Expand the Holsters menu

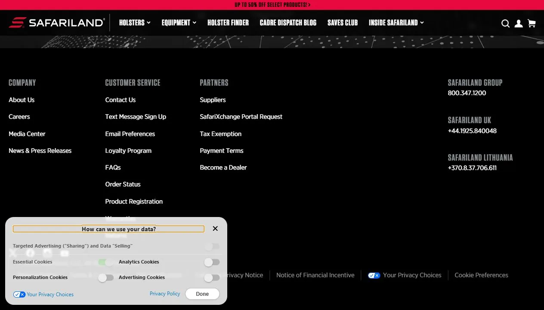pos(135,22)
